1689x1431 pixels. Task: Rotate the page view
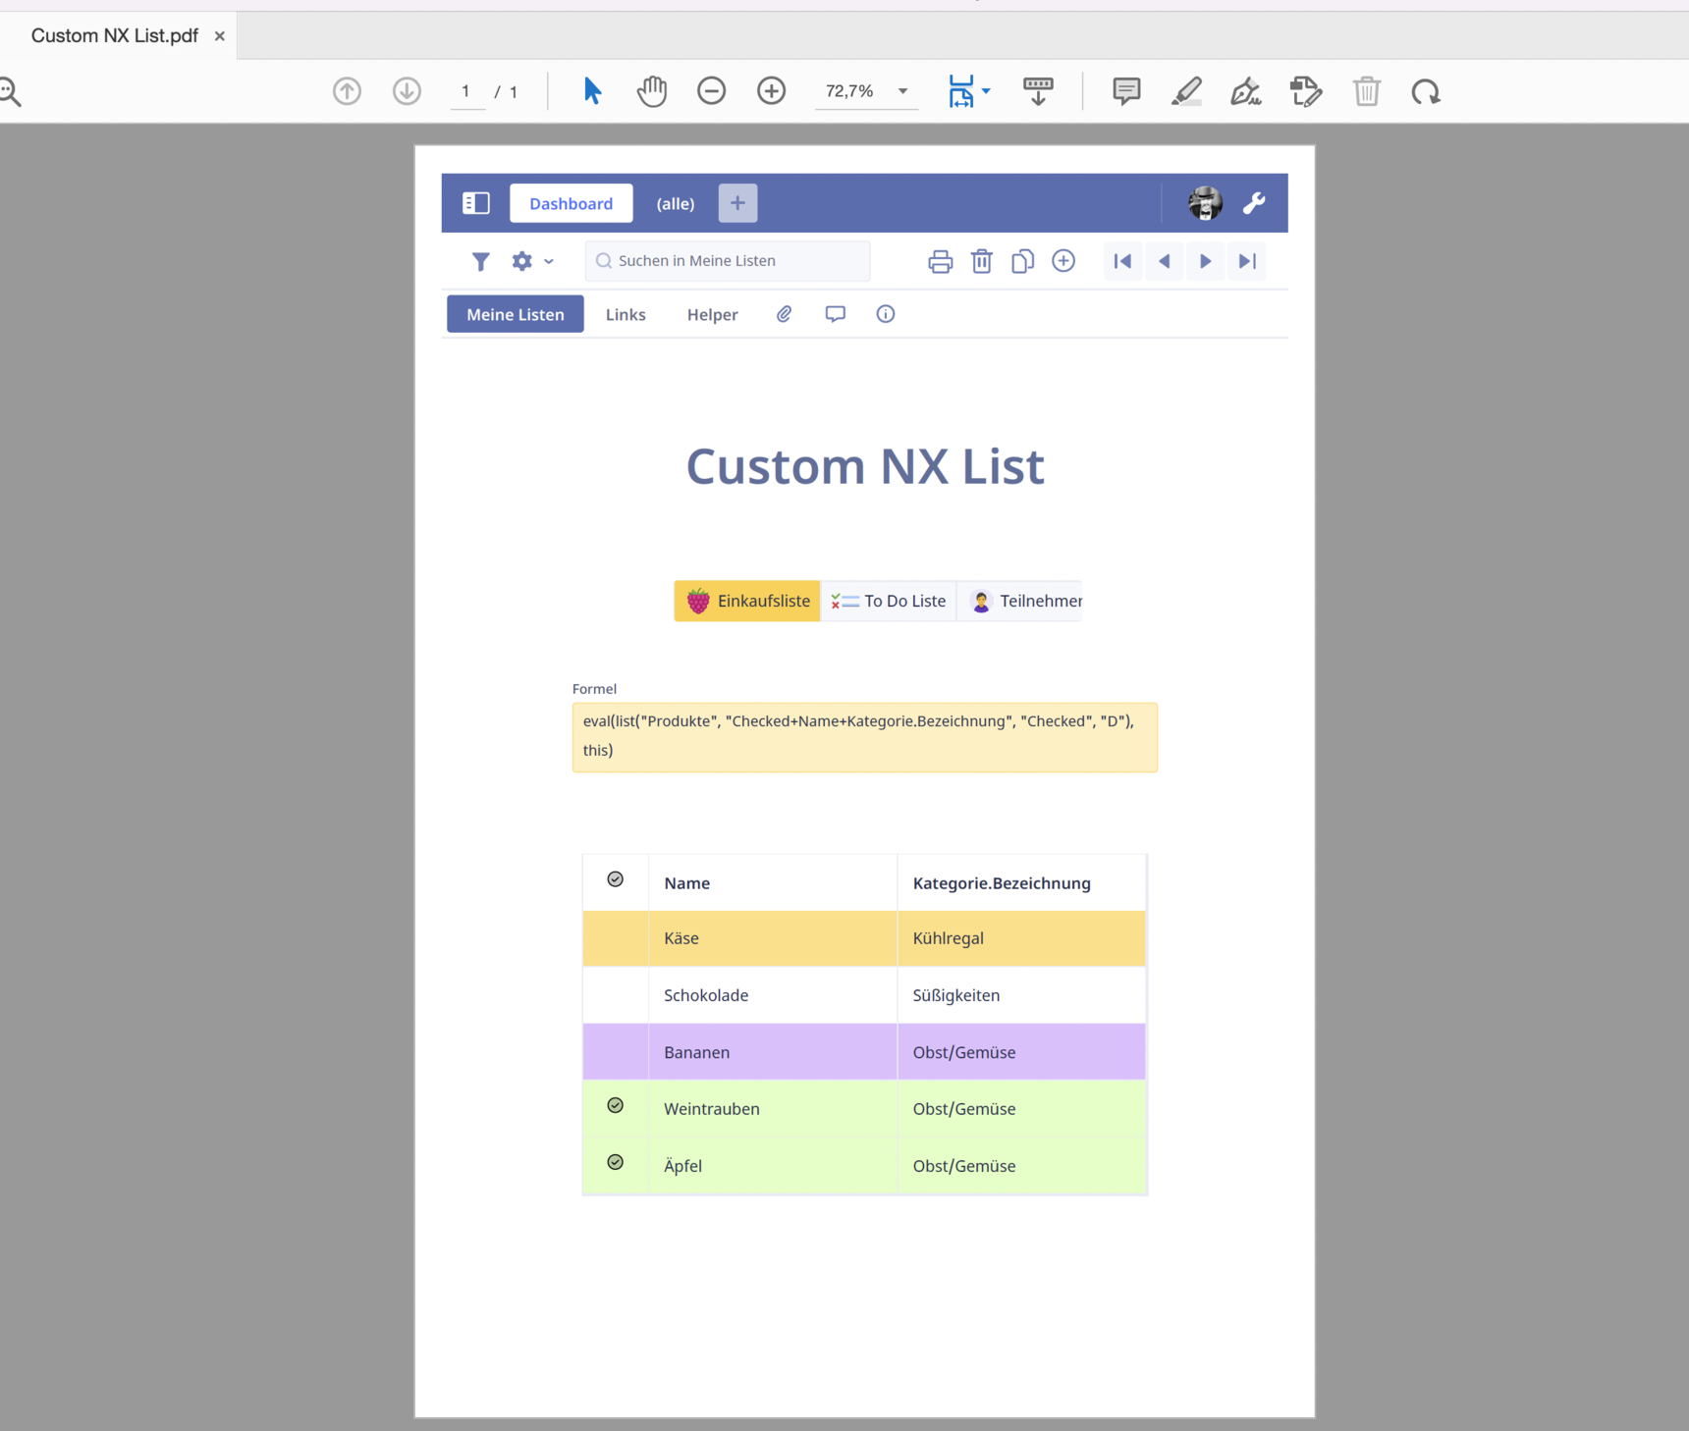1425,92
